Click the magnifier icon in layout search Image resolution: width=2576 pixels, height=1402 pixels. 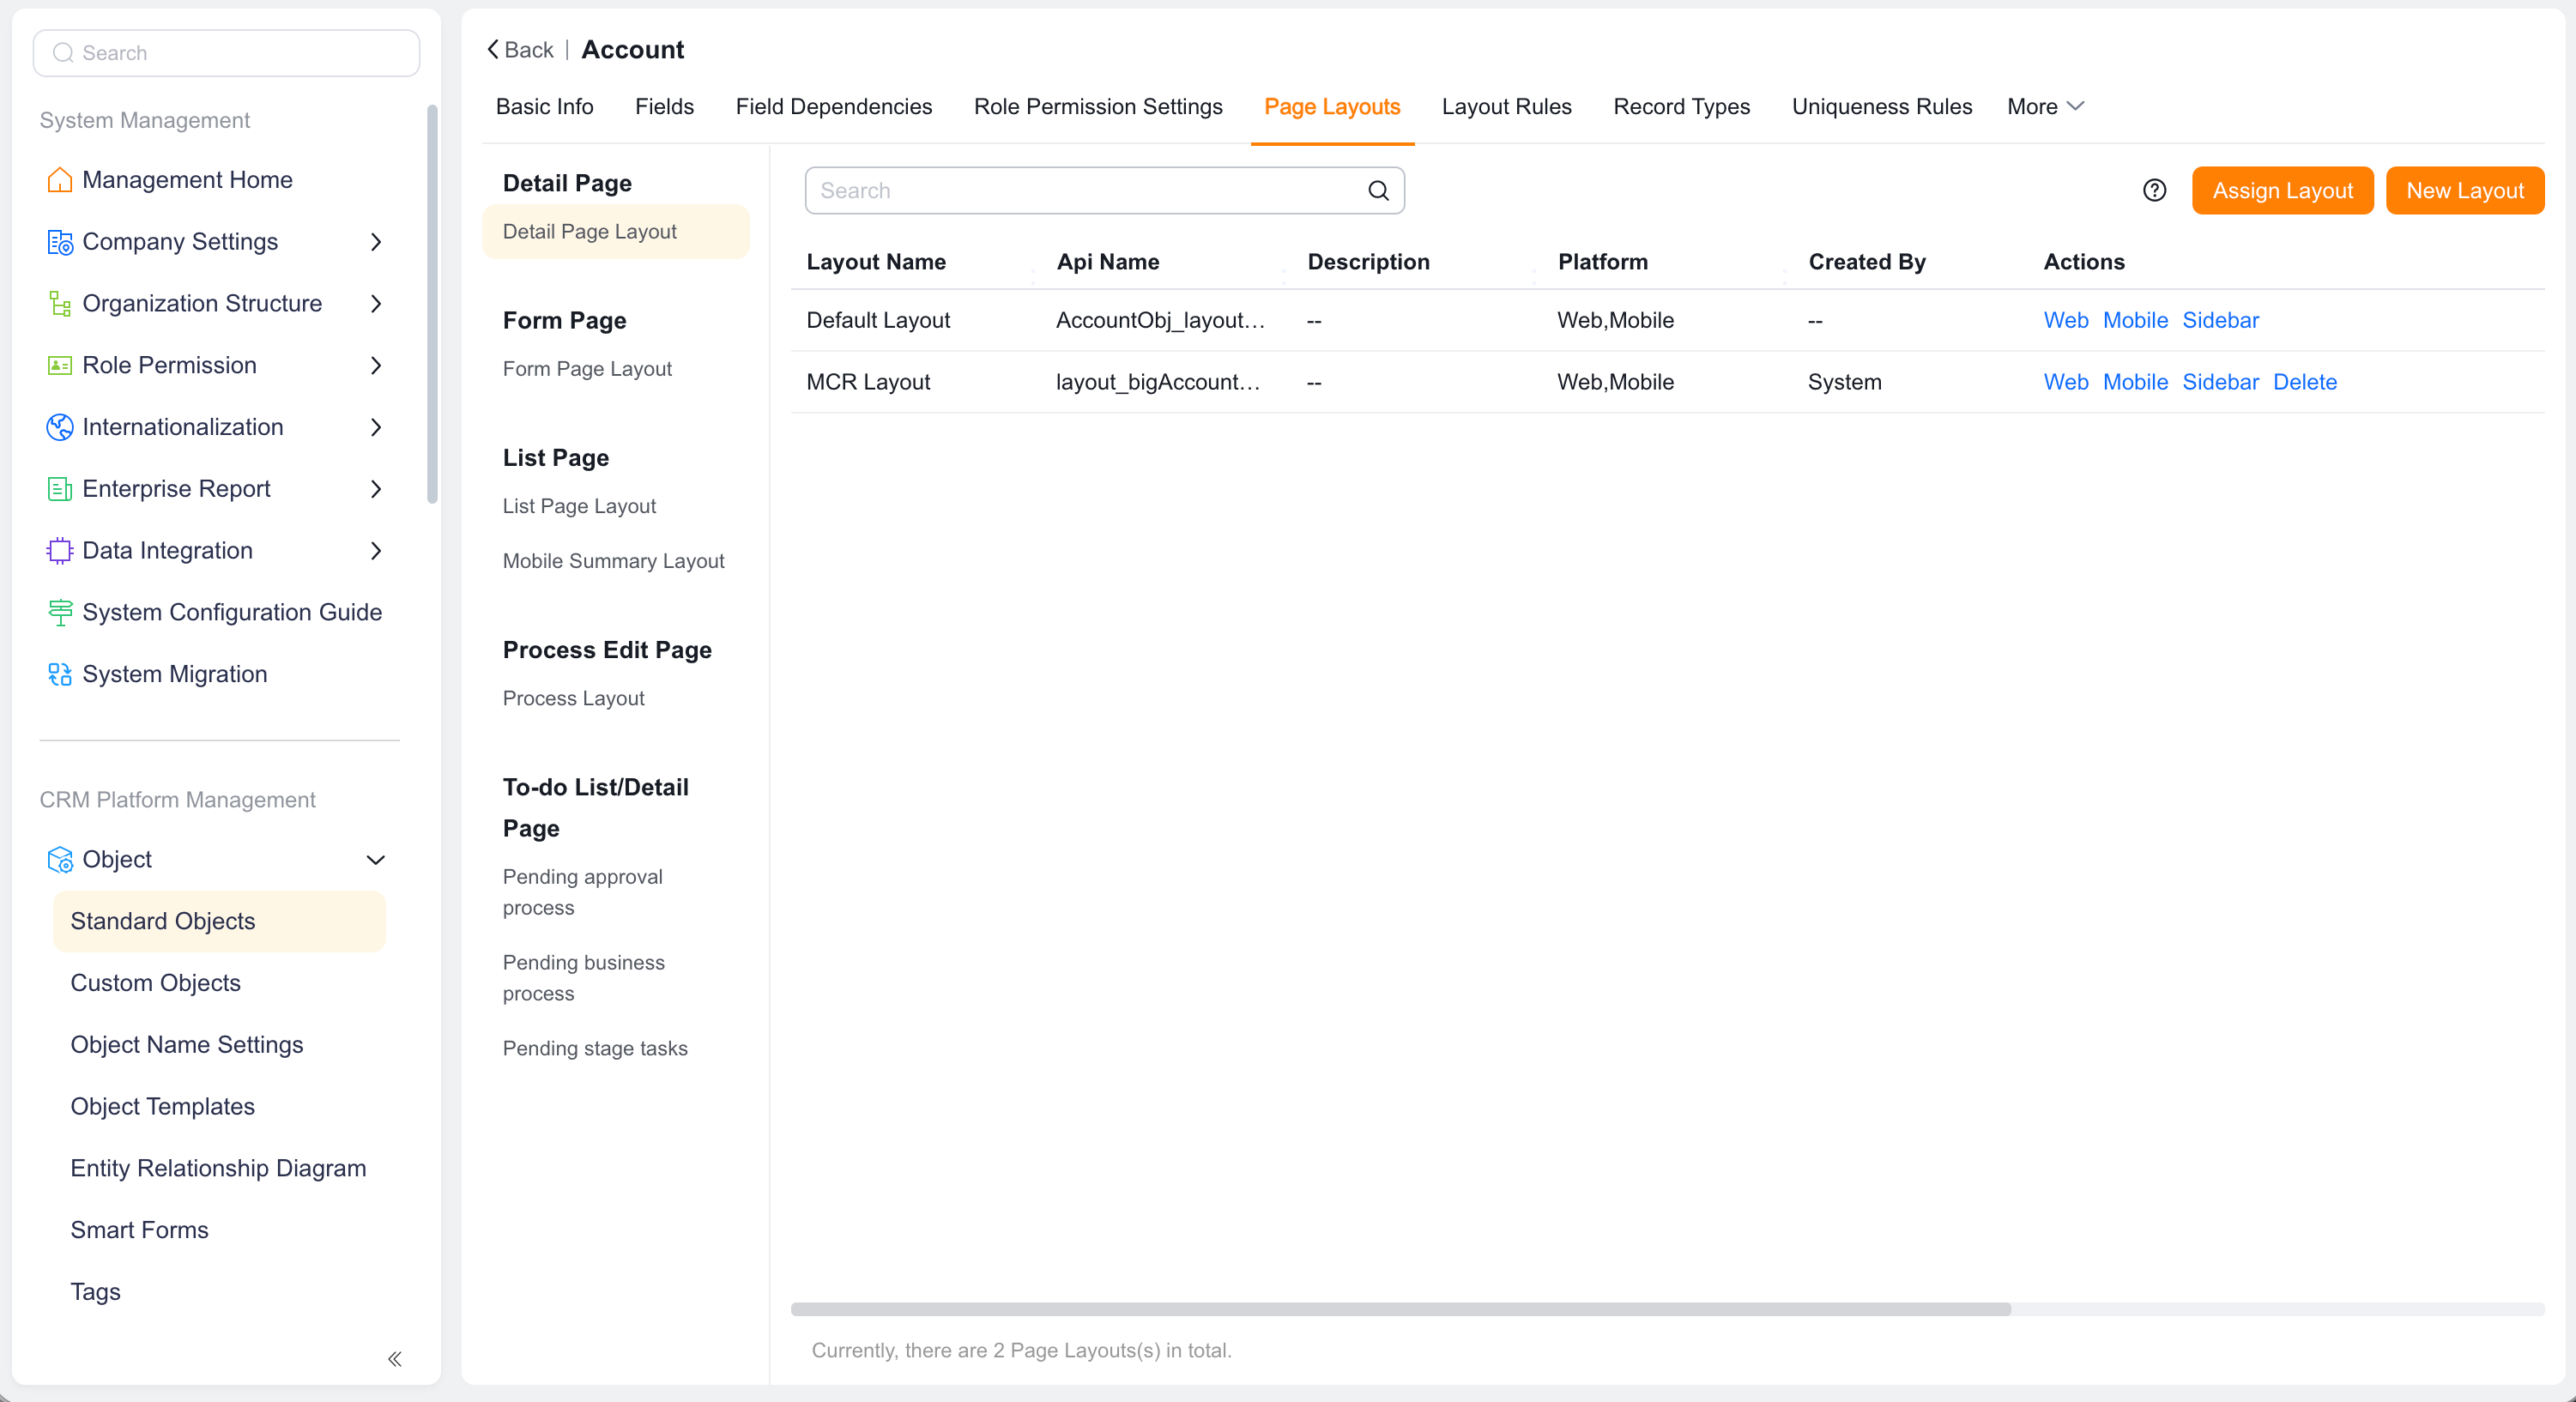(1378, 191)
